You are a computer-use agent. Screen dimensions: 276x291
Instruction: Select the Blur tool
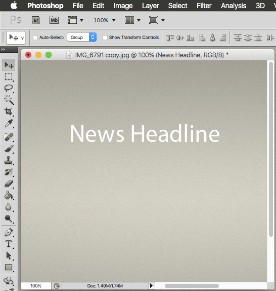tap(9, 207)
